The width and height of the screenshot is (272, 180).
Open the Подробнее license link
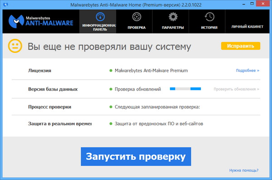(248, 71)
